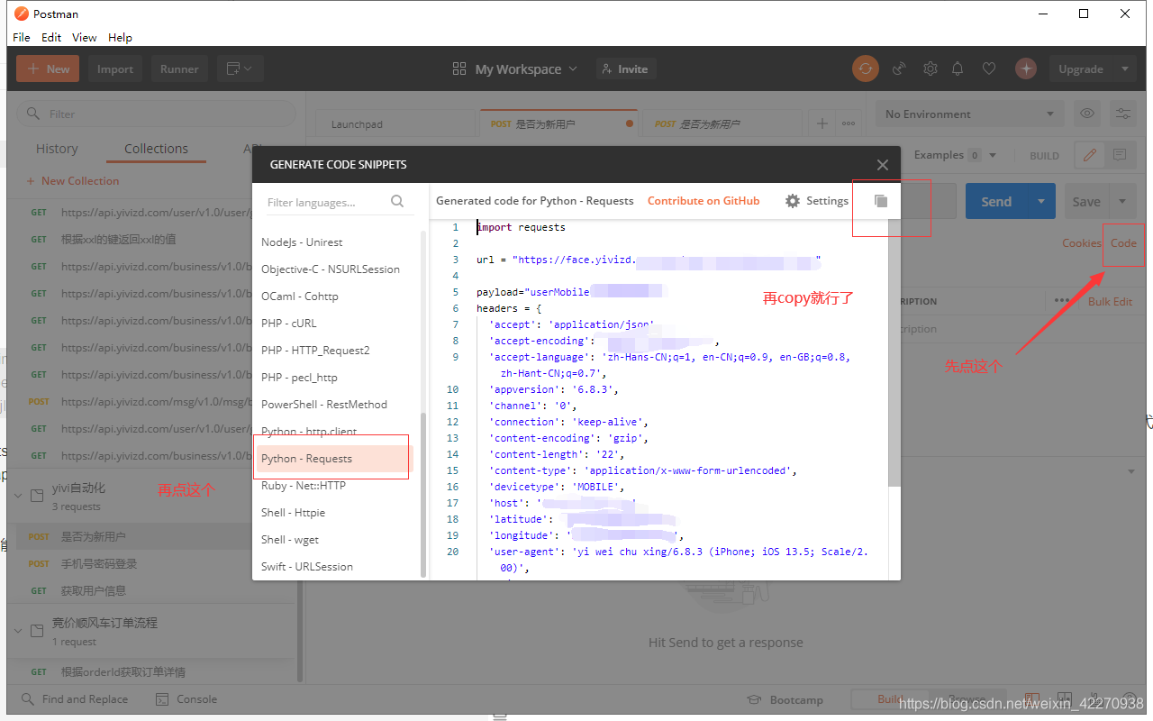This screenshot has width=1153, height=721.
Task: Close the Generate Code Snippets dialog
Action: tap(883, 165)
